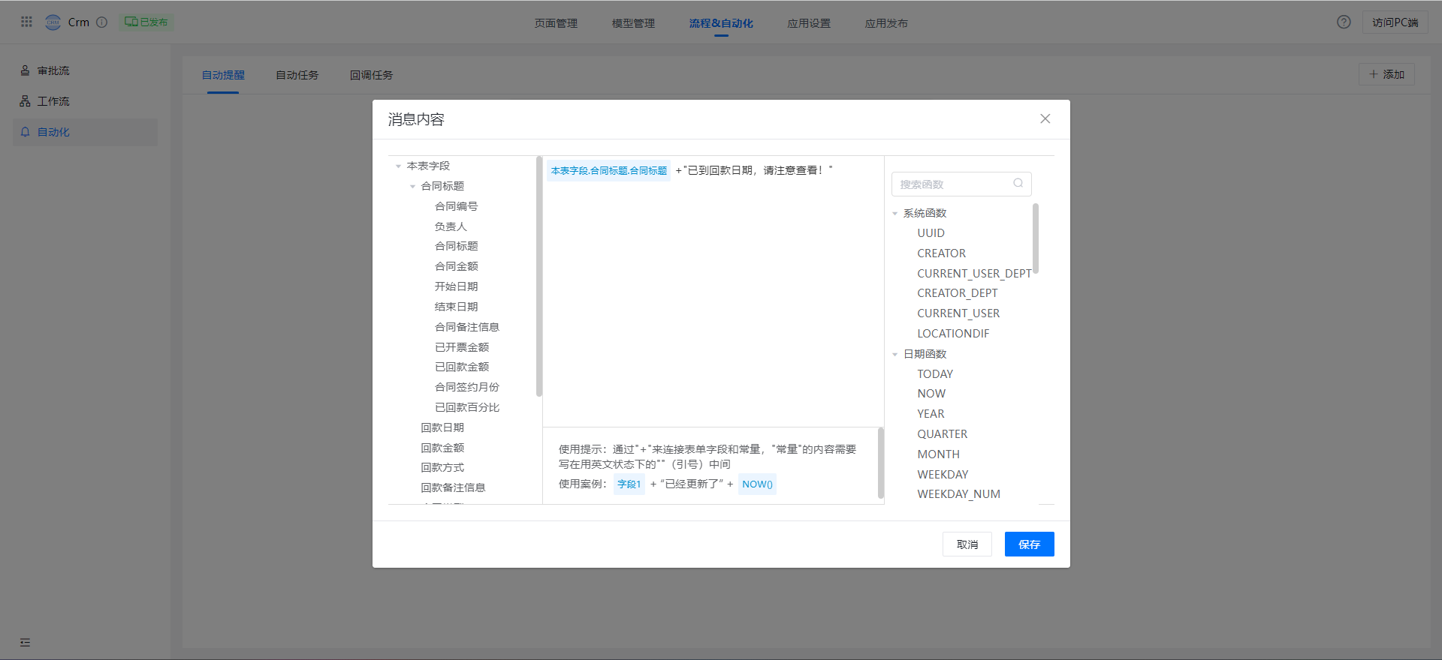Click the info icon beside Crm
This screenshot has height=660, width=1442.
click(x=102, y=22)
